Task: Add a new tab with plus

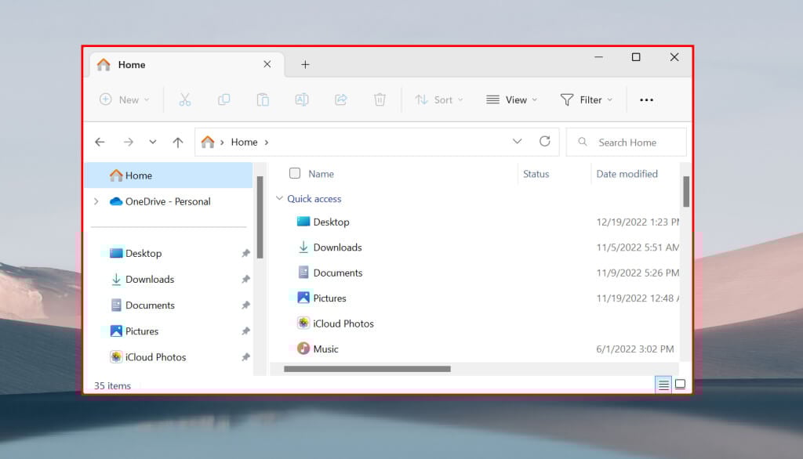Action: pos(305,64)
